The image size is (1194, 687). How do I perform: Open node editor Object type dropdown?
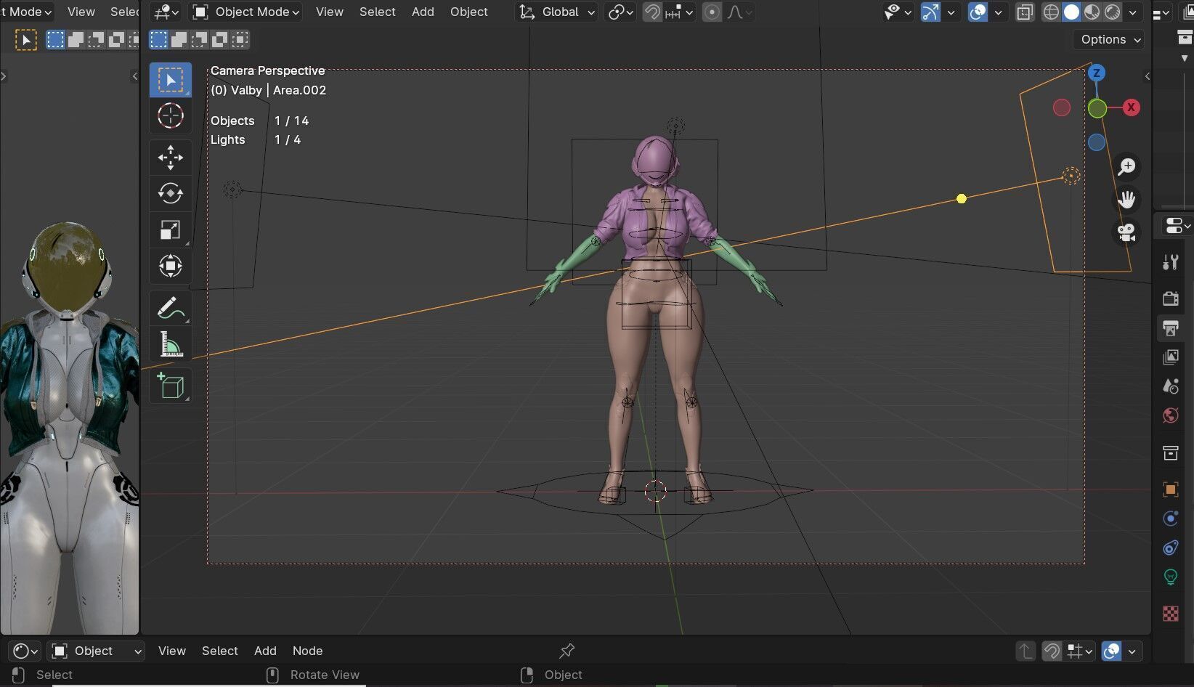[x=96, y=651]
